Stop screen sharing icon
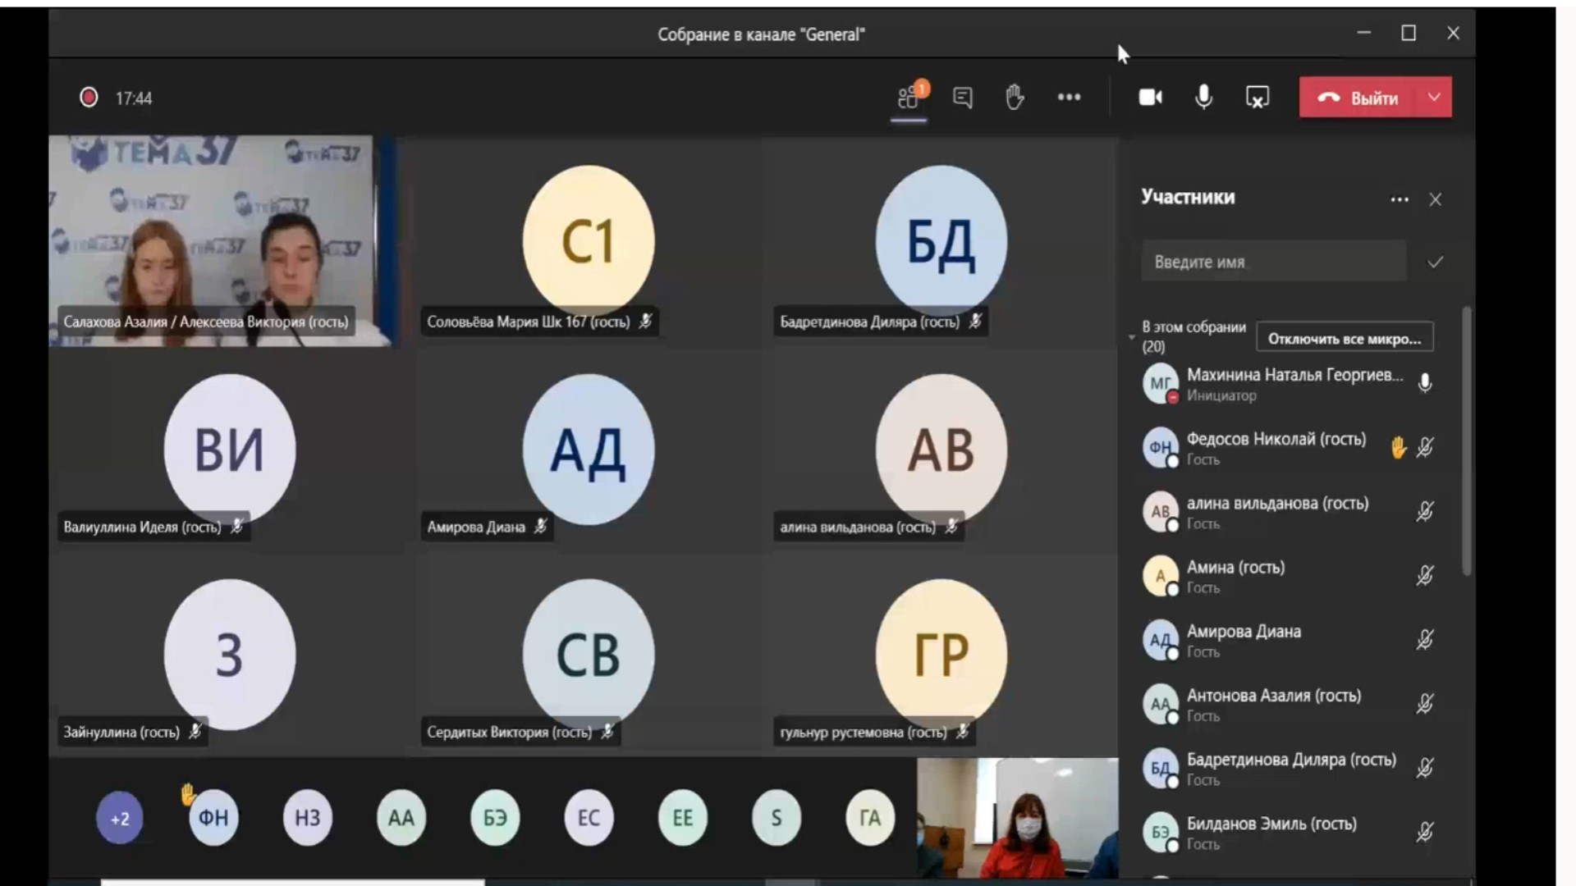This screenshot has height=886, width=1576. [x=1257, y=98]
